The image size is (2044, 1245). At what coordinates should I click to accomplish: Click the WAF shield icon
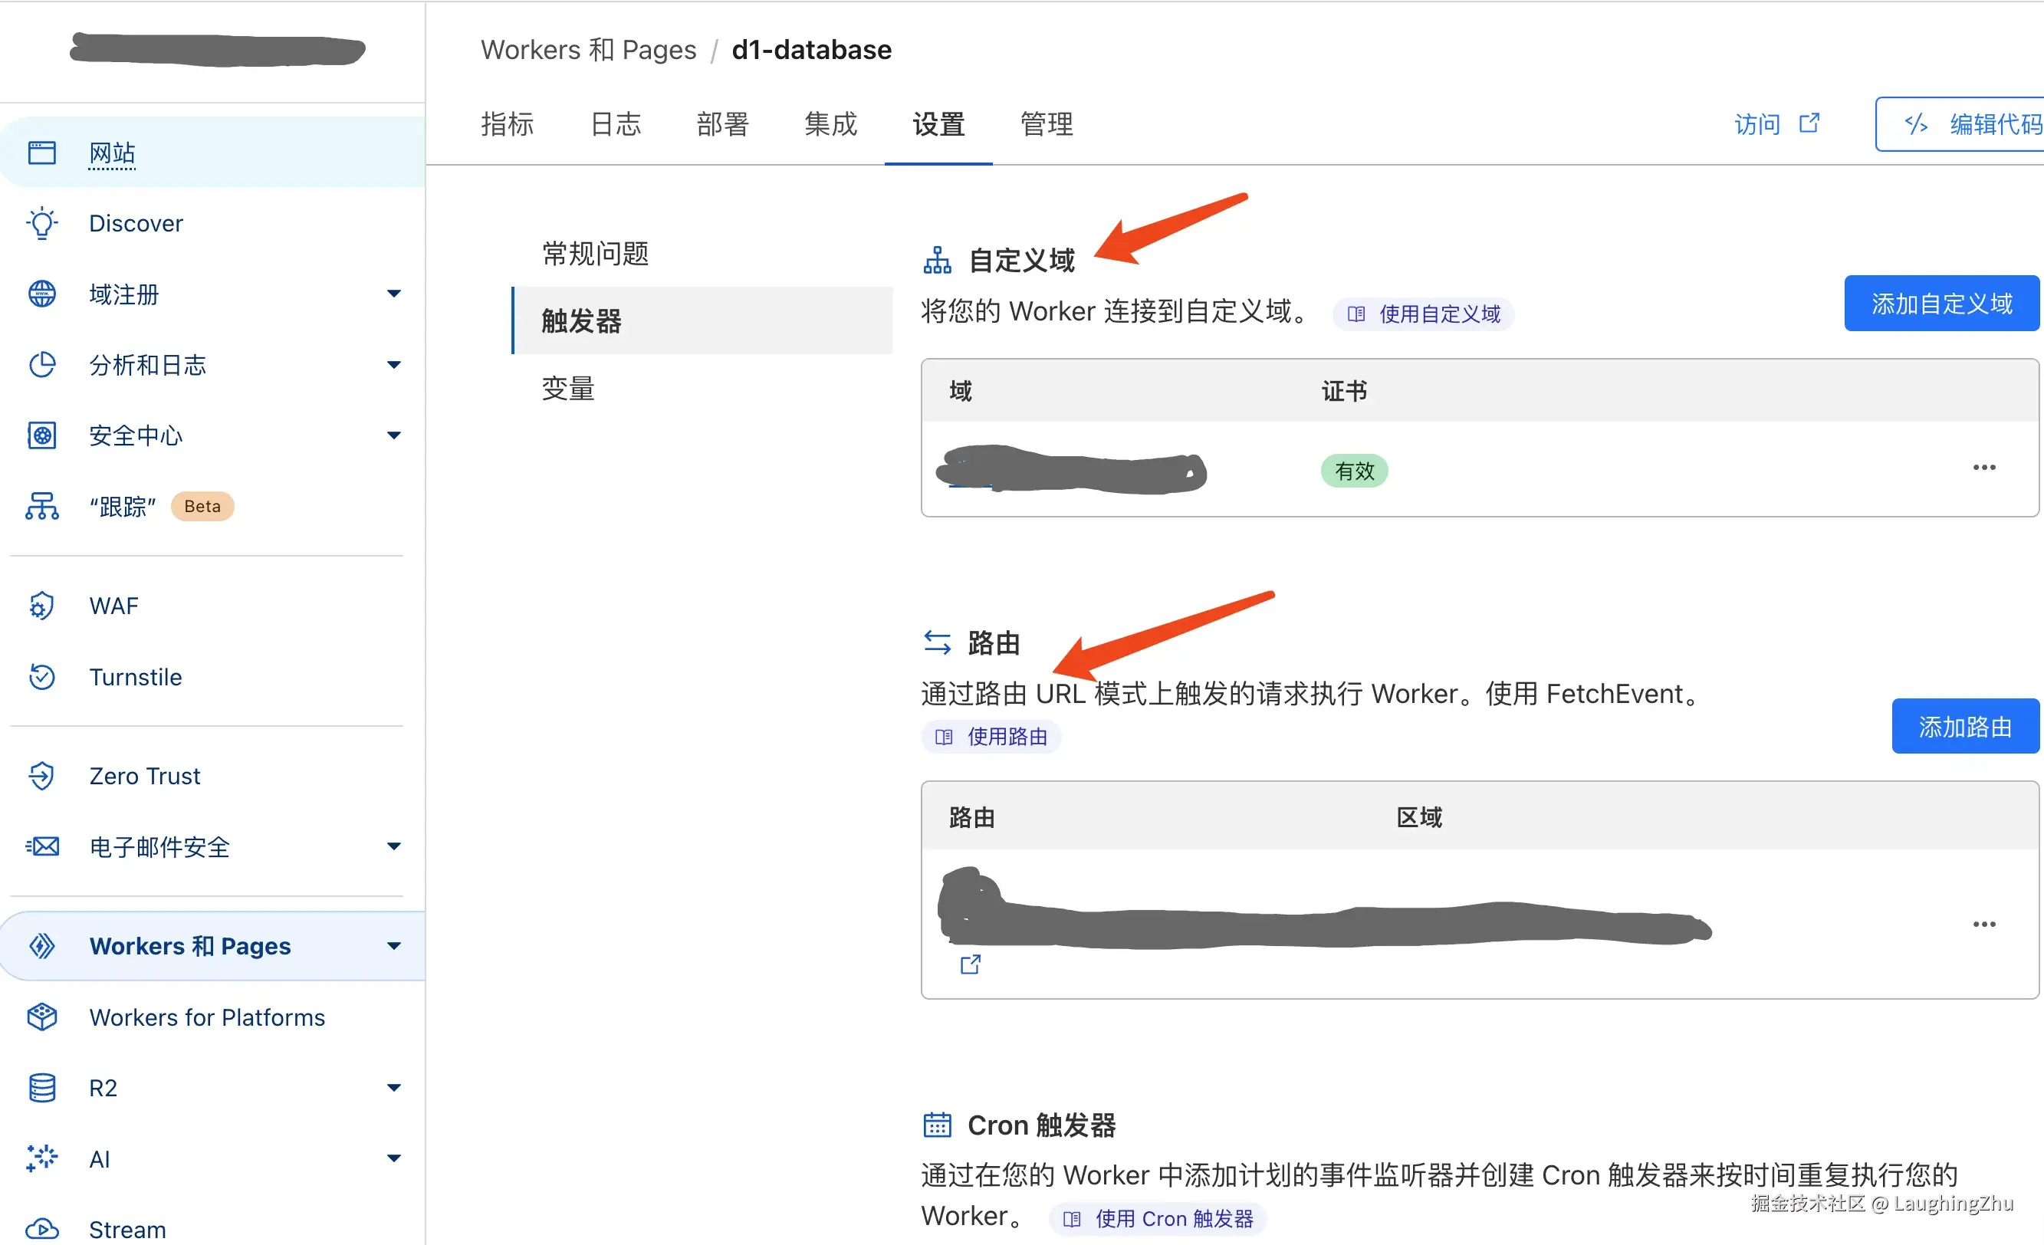[x=41, y=606]
